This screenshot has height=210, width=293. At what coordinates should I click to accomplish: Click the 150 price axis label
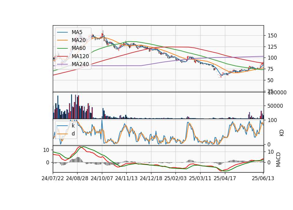tap(272, 36)
